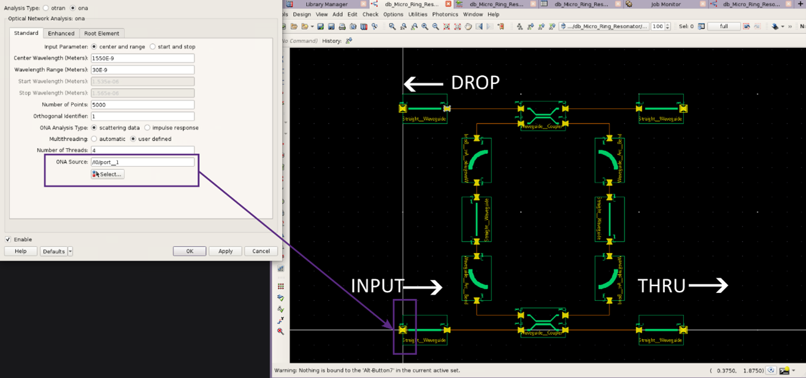Switch to the Root Element tab

point(102,33)
